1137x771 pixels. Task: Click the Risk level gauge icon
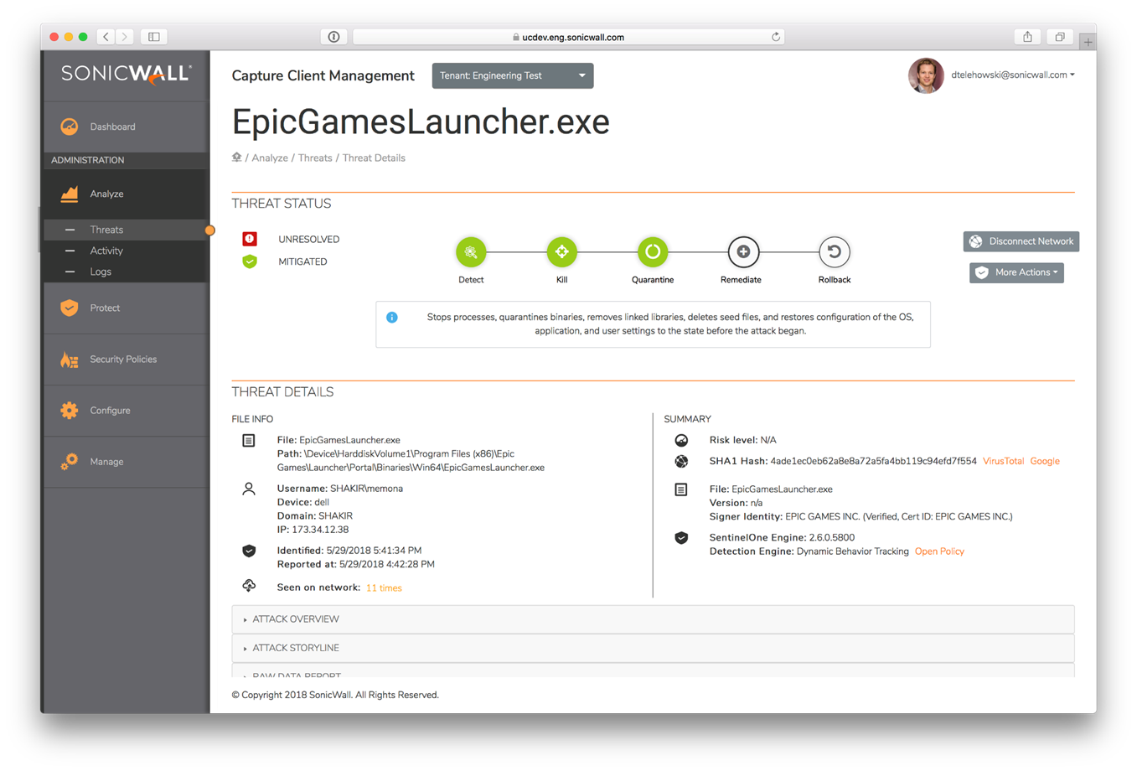[x=681, y=440]
